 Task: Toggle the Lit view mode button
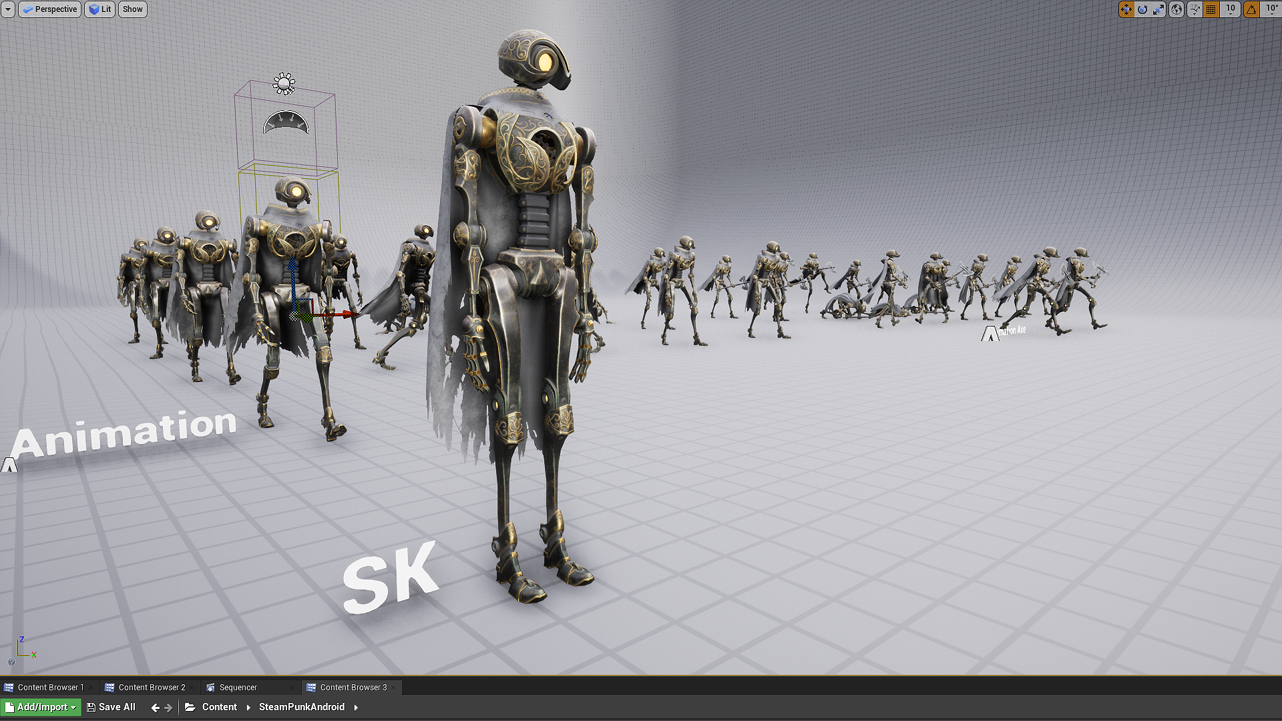coord(99,9)
